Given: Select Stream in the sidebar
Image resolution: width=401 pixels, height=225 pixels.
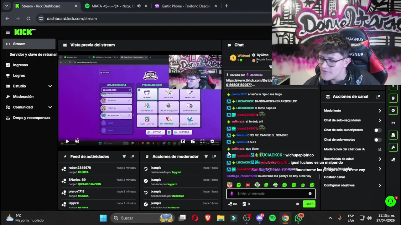Looking at the screenshot, I should 29,44.
